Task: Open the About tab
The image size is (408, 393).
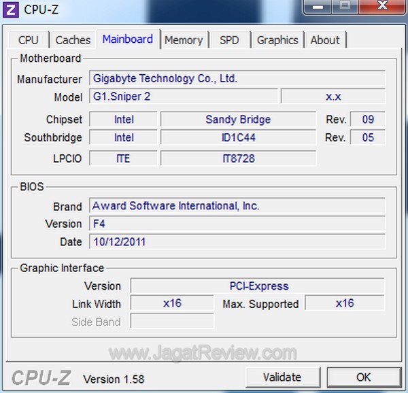Action: (325, 40)
